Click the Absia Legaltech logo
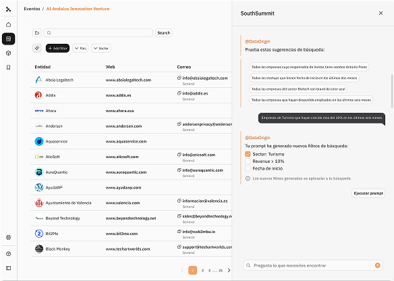394x281 pixels. point(39,80)
